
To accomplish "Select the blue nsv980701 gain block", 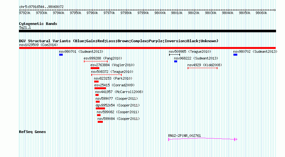I will pos(61,55).
